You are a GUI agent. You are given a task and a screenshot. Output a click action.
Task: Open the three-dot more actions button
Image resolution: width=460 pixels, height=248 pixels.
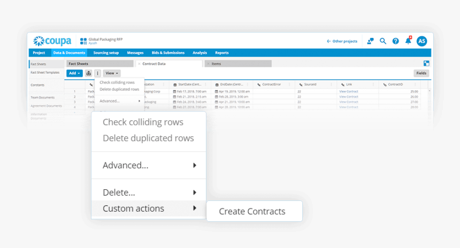pyautogui.click(x=98, y=73)
